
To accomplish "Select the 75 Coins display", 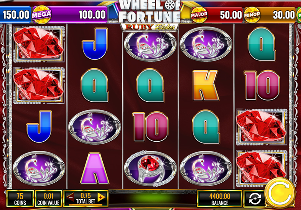I will 20,199.
